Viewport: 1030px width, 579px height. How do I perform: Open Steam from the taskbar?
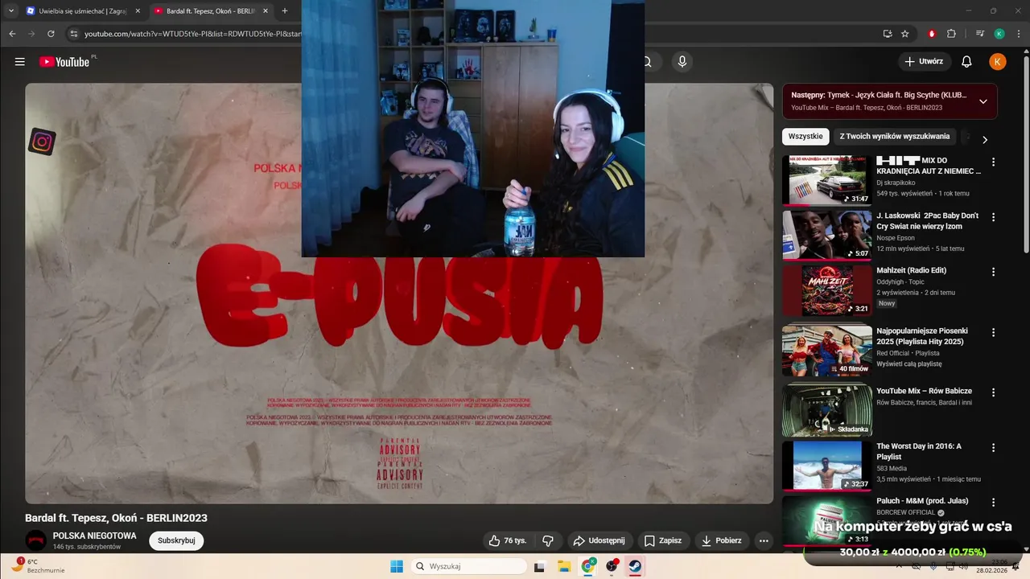[x=635, y=566]
